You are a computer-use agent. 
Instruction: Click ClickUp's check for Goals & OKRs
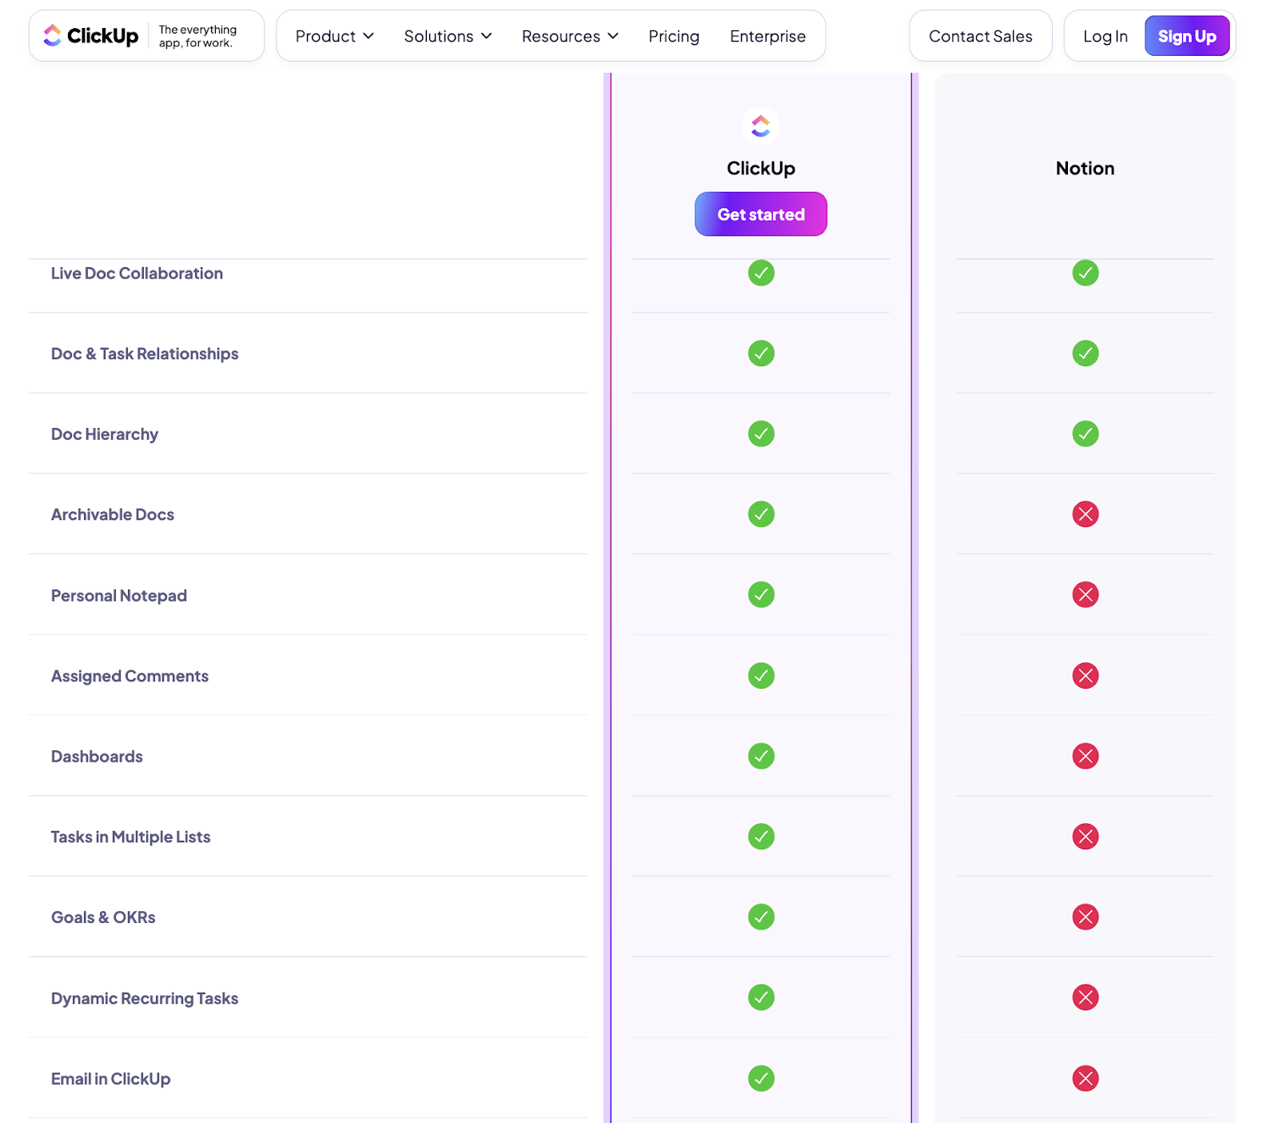tap(761, 917)
